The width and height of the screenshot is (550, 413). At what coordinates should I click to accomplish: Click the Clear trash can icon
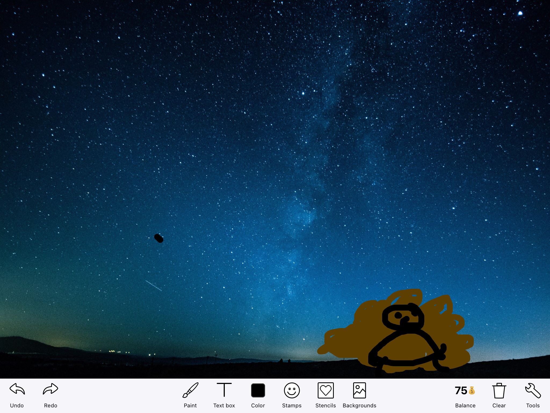499,390
